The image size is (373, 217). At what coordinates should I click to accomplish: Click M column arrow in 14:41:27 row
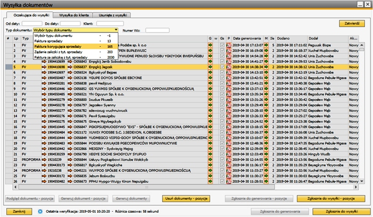pyautogui.click(x=266, y=62)
